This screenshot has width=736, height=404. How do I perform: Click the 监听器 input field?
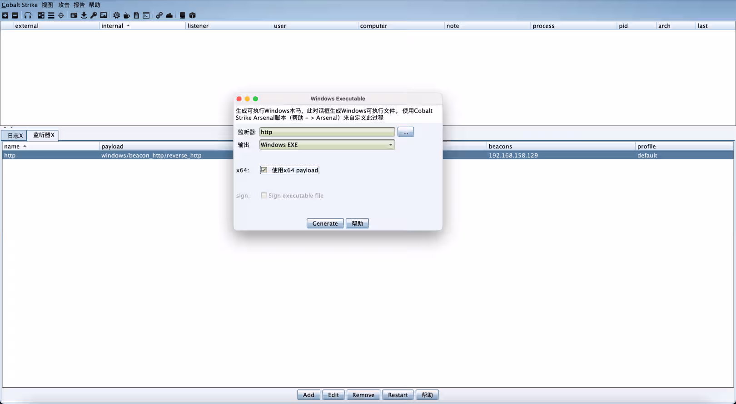tap(327, 132)
